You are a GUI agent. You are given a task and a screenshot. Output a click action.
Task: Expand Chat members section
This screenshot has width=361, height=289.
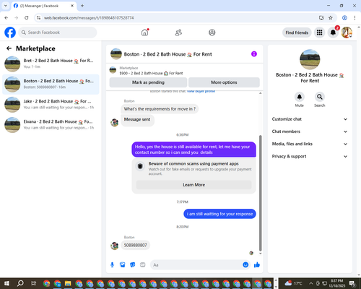[310, 131]
